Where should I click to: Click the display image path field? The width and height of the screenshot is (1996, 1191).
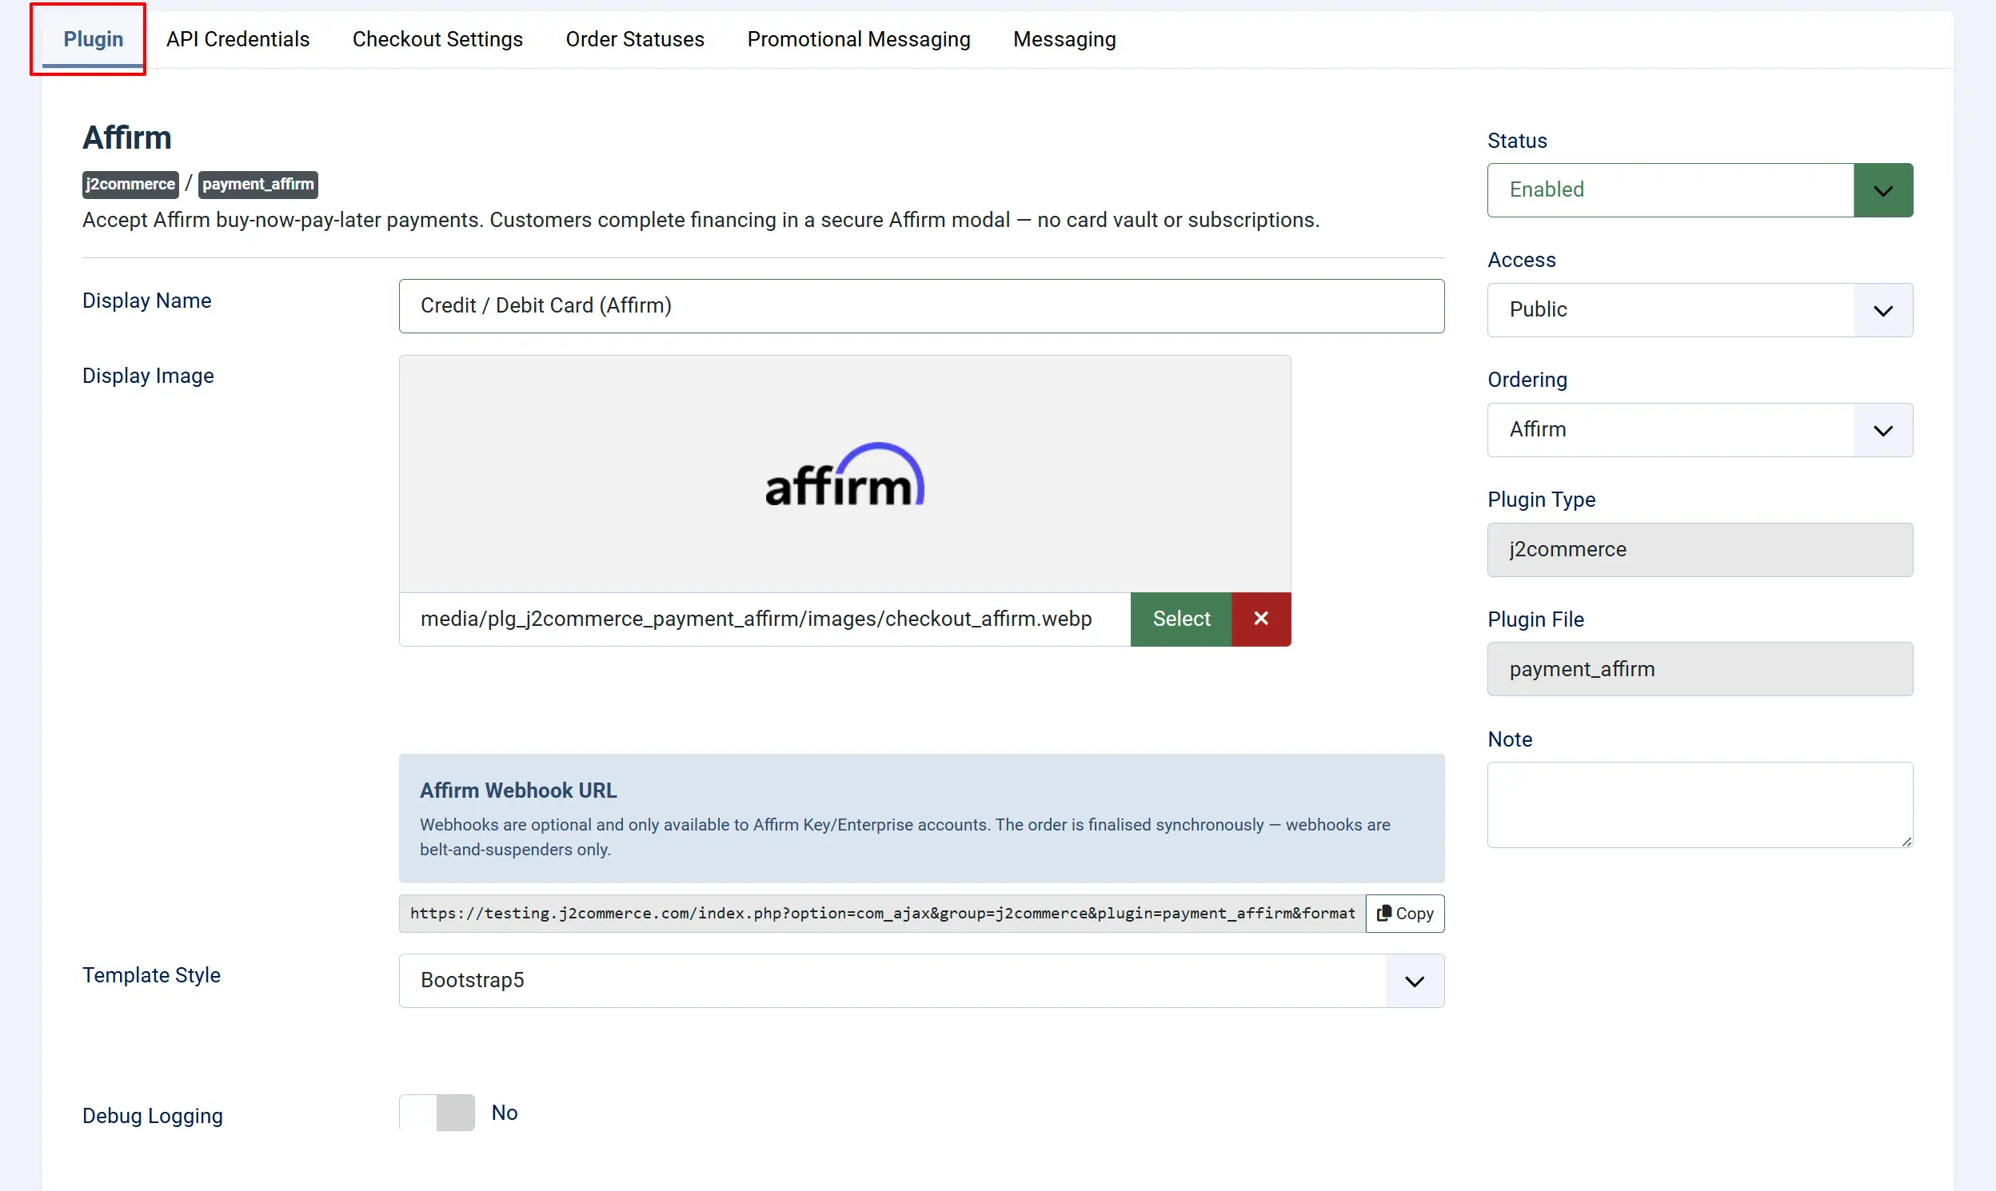[764, 619]
